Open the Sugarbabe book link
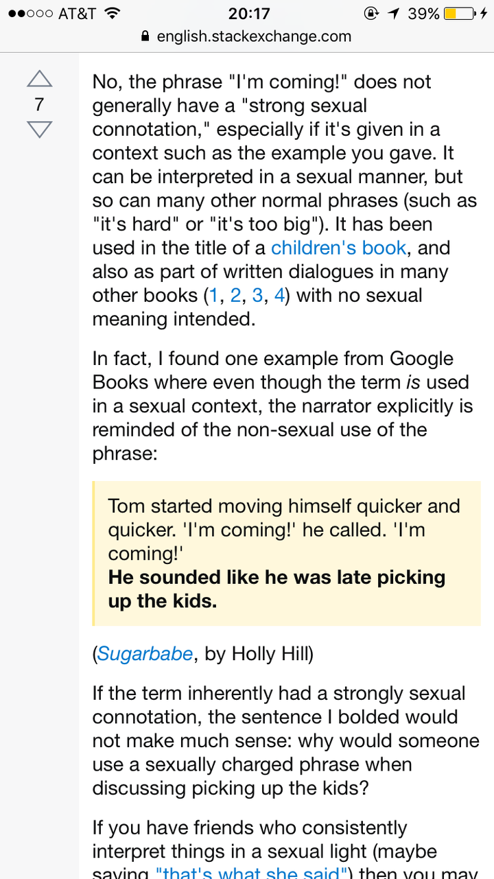494x879 pixels. pyautogui.click(x=145, y=654)
